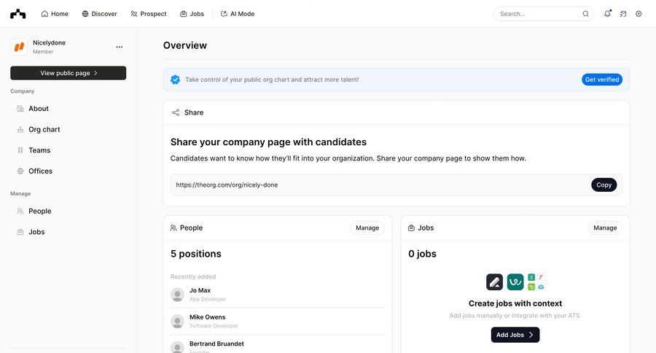Open Discover in top navigation
The width and height of the screenshot is (656, 353).
coord(100,14)
